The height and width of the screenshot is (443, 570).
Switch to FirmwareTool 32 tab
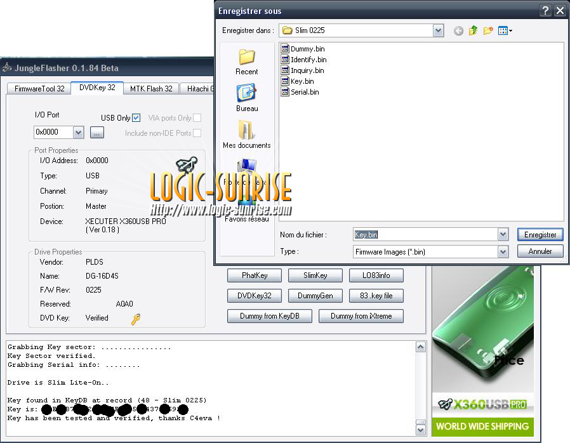coord(39,89)
